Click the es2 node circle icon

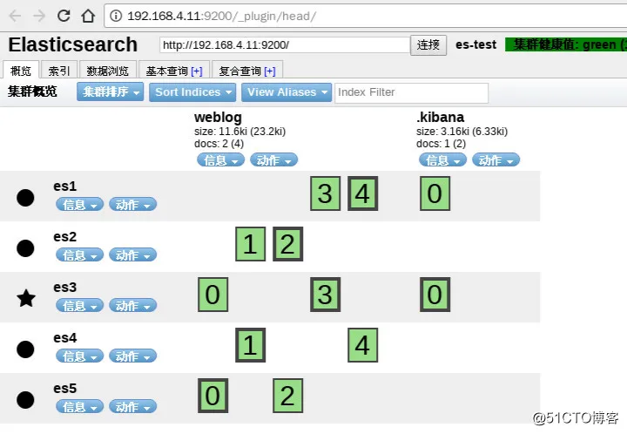click(25, 248)
